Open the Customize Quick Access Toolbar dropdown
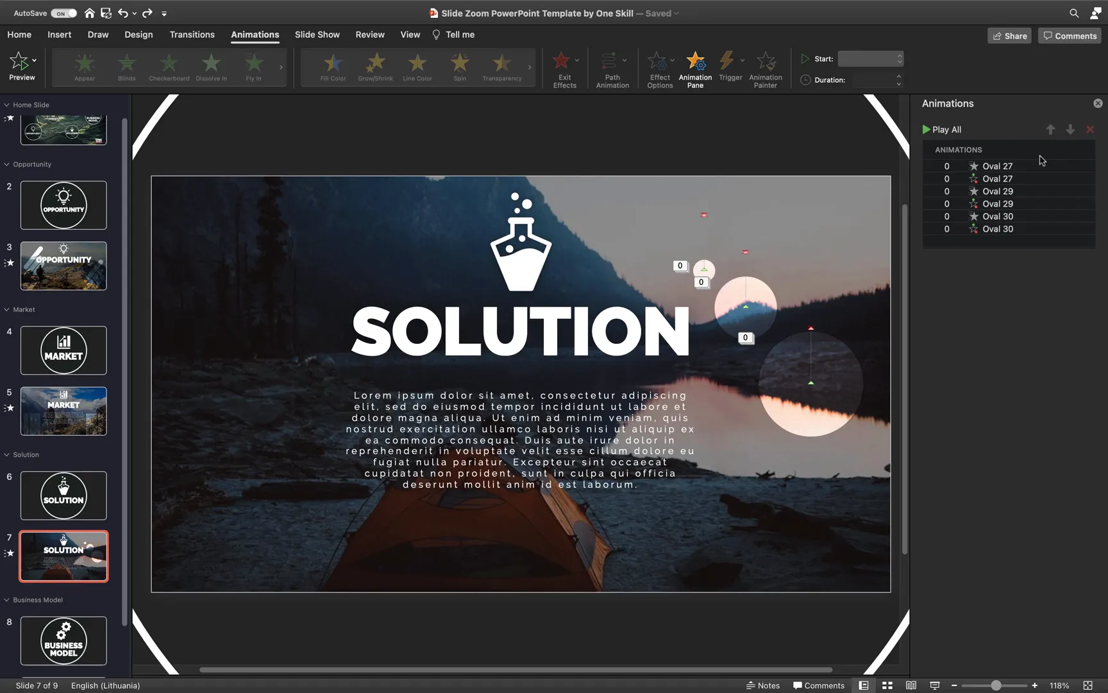 click(164, 13)
